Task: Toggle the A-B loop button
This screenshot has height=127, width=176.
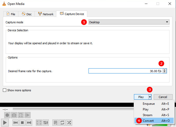Action: point(21,115)
